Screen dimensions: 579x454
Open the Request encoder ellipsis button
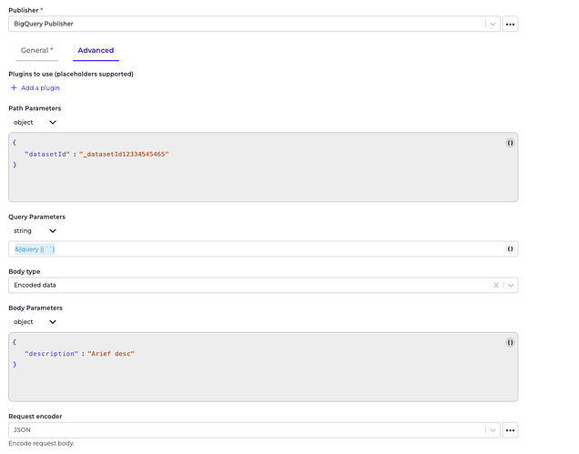[x=510, y=429]
